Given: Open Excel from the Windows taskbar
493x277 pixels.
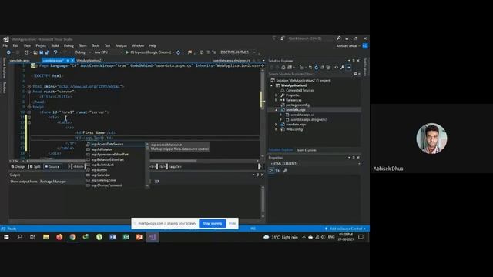Looking at the screenshot, I should (x=126, y=237).
